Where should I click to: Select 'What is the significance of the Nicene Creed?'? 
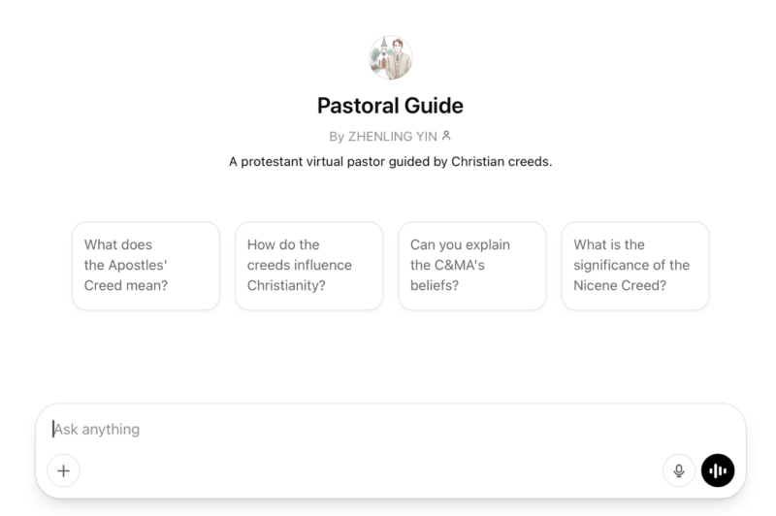[x=635, y=266]
